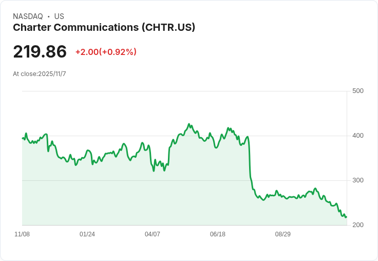Click the At close:2025/11/7 timestamp

click(x=40, y=74)
